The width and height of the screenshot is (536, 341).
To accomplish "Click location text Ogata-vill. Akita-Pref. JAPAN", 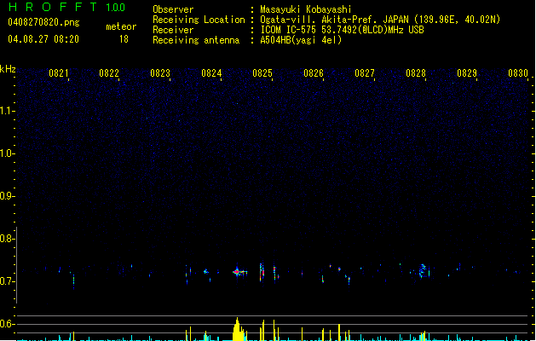I will click(x=335, y=20).
